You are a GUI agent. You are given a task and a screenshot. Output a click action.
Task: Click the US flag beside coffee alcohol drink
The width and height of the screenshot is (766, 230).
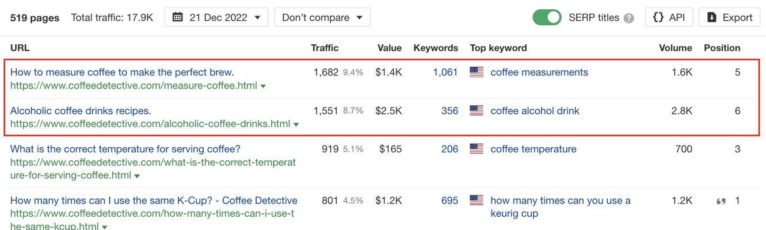click(477, 110)
